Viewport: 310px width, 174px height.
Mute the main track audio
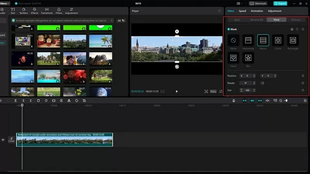3,140
